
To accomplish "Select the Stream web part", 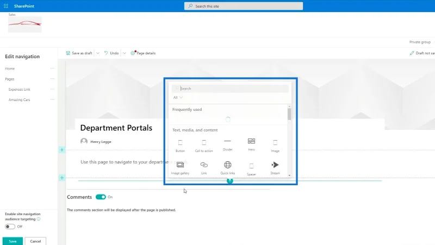I will click(275, 168).
